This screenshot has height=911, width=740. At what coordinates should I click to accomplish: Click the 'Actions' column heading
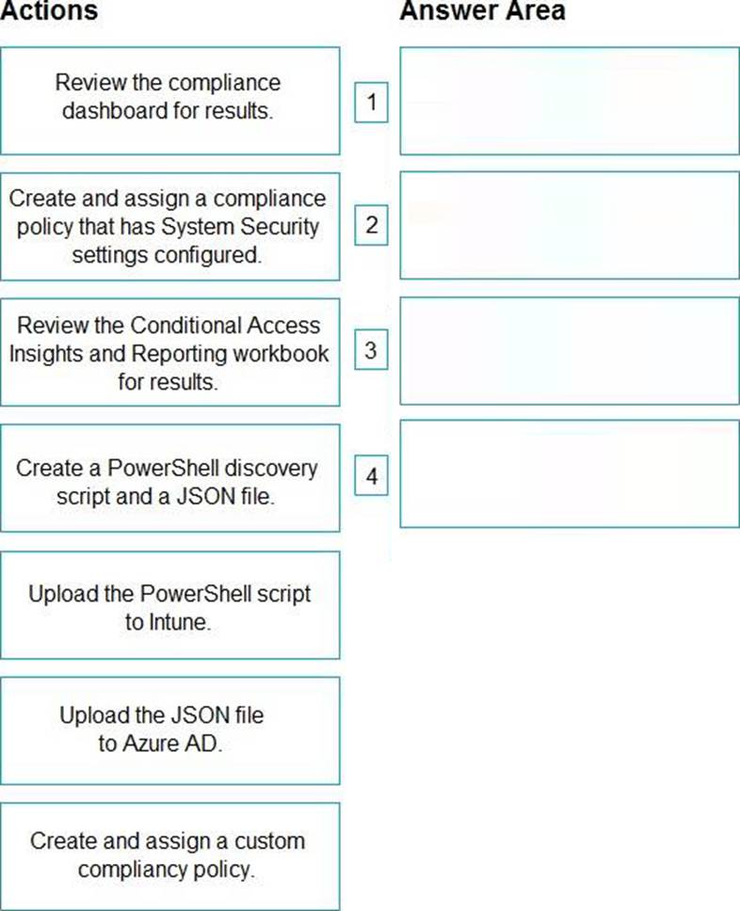(49, 11)
